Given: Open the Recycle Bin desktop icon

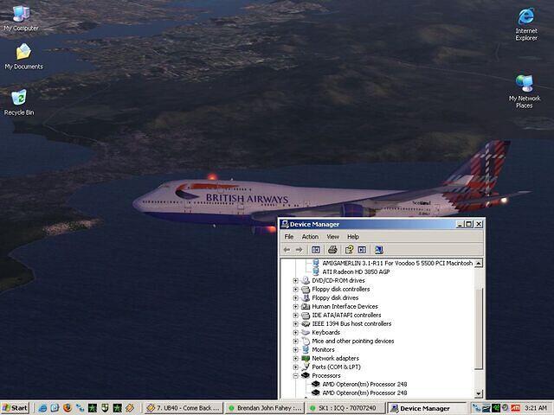Looking at the screenshot, I should [x=19, y=99].
